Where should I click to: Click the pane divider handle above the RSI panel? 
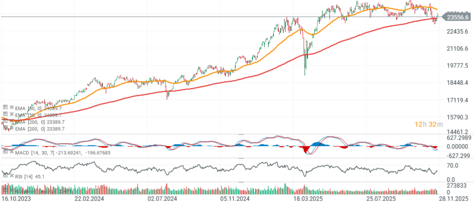coord(240,158)
